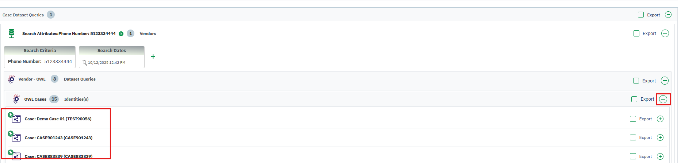Viewport: 681px width, 163px height.
Task: Select the Search Dates header tab
Action: (112, 51)
